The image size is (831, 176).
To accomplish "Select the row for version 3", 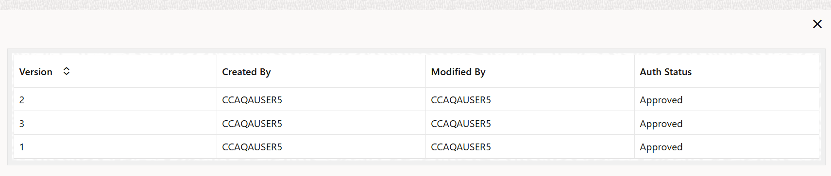I will pos(416,123).
